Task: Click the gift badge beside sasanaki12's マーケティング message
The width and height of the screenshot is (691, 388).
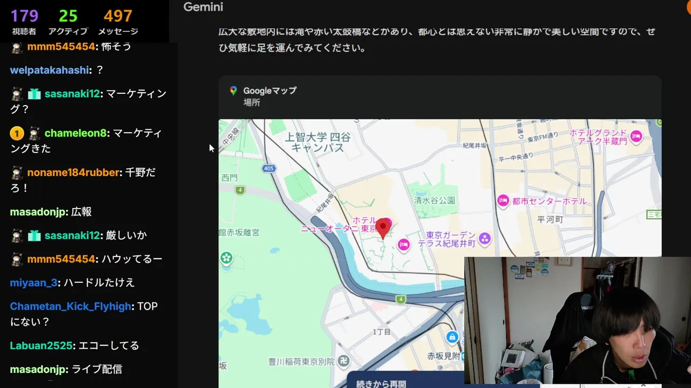Action: click(x=35, y=94)
